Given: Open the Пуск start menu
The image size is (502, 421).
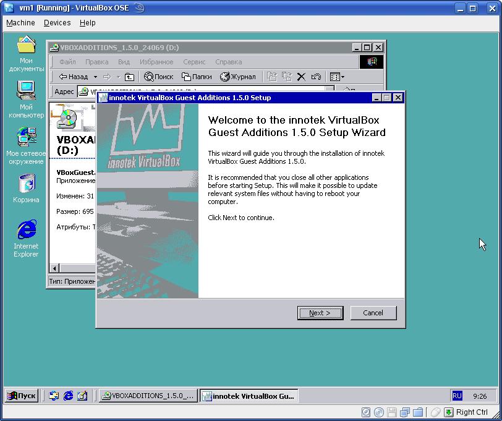Looking at the screenshot, I should point(22,396).
